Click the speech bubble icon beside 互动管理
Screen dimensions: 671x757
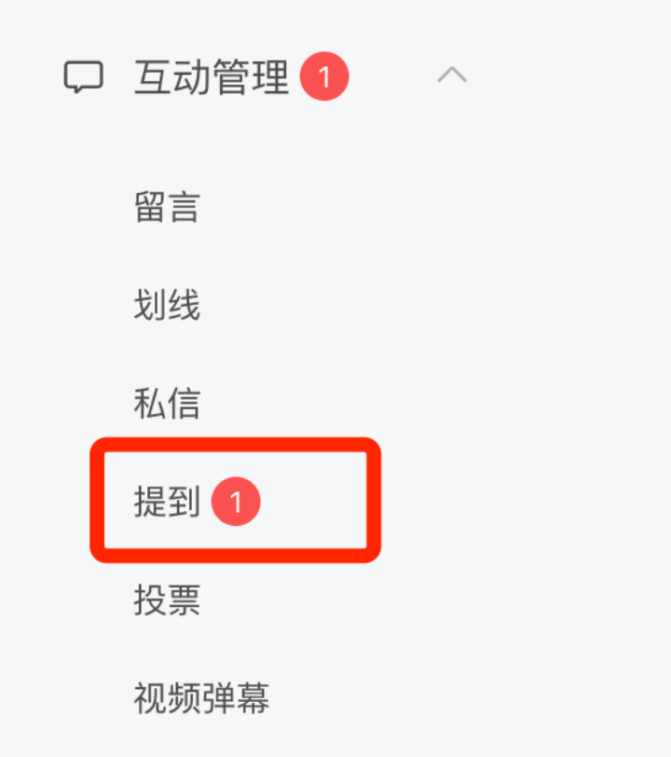point(84,76)
